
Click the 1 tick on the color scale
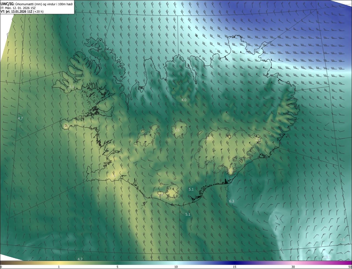59,267
